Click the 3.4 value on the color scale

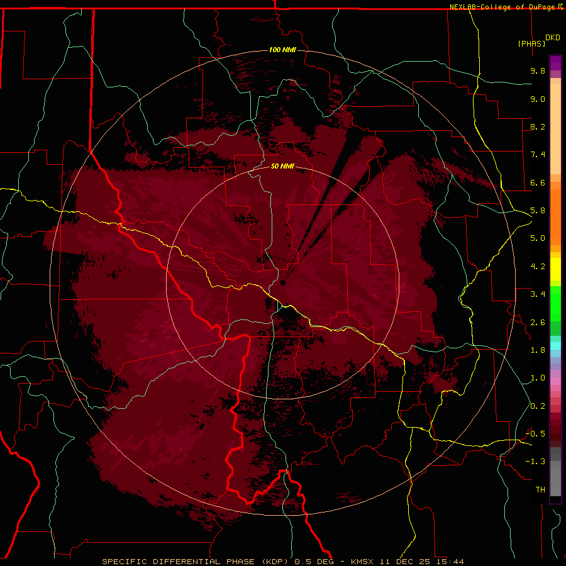[x=538, y=294]
